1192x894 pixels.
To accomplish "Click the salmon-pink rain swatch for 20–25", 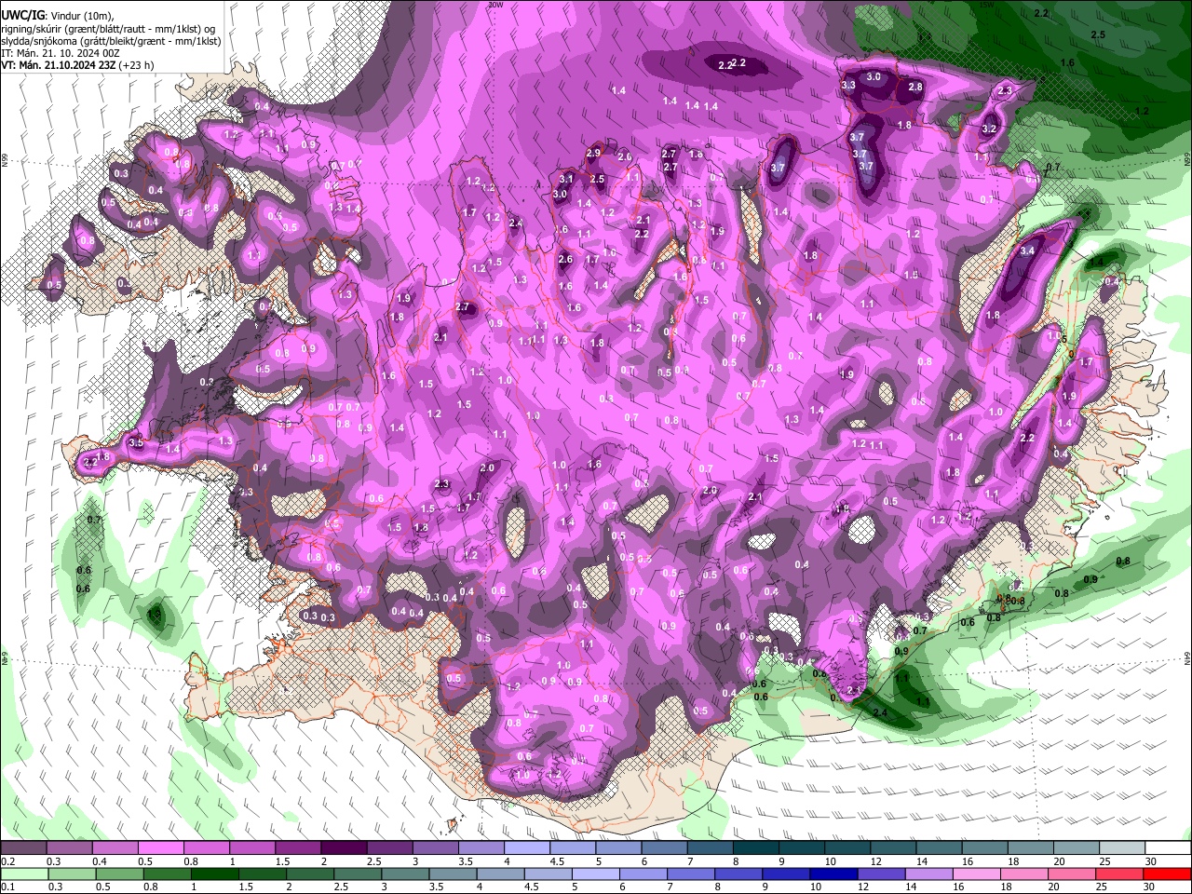I will click(x=1071, y=874).
